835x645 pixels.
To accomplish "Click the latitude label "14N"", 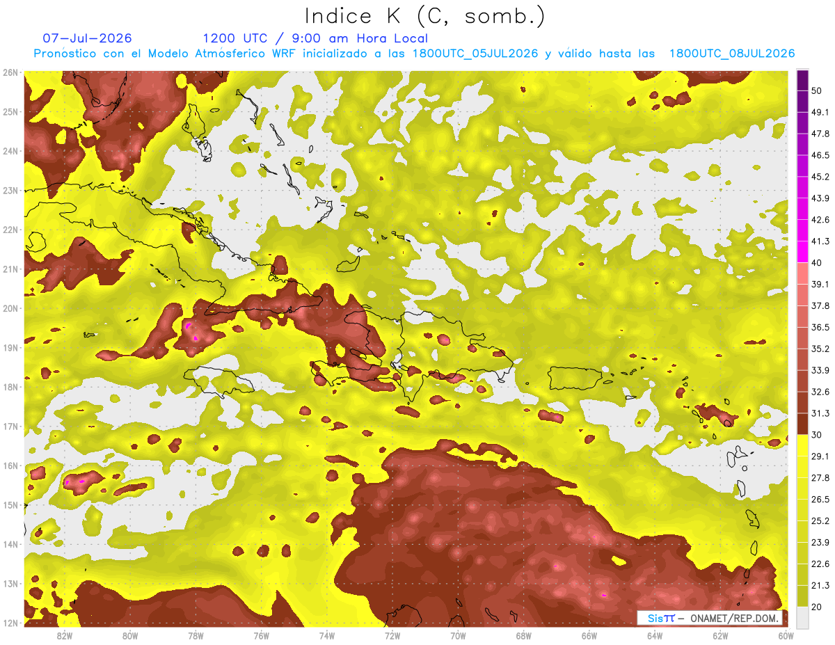I will pos(10,544).
